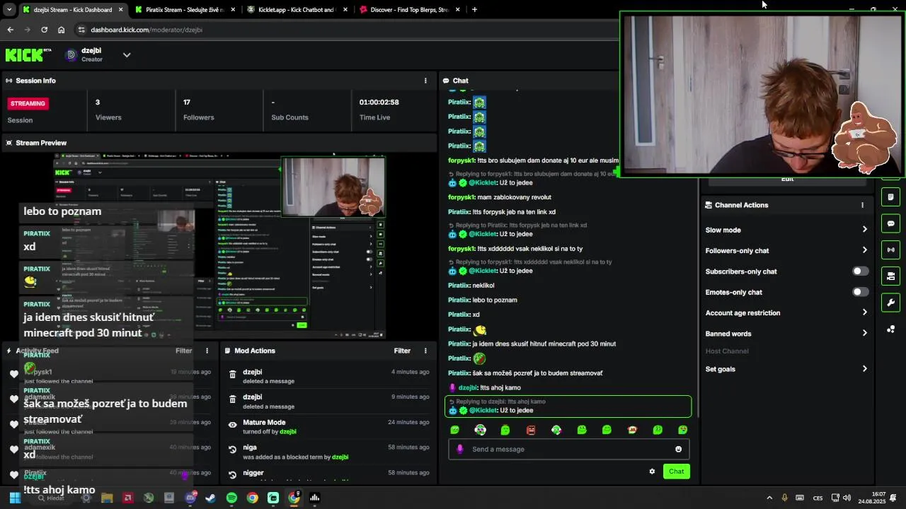906x509 pixels.
Task: Click 'Mature Mode' entry in Mod Actions
Action: click(264, 422)
